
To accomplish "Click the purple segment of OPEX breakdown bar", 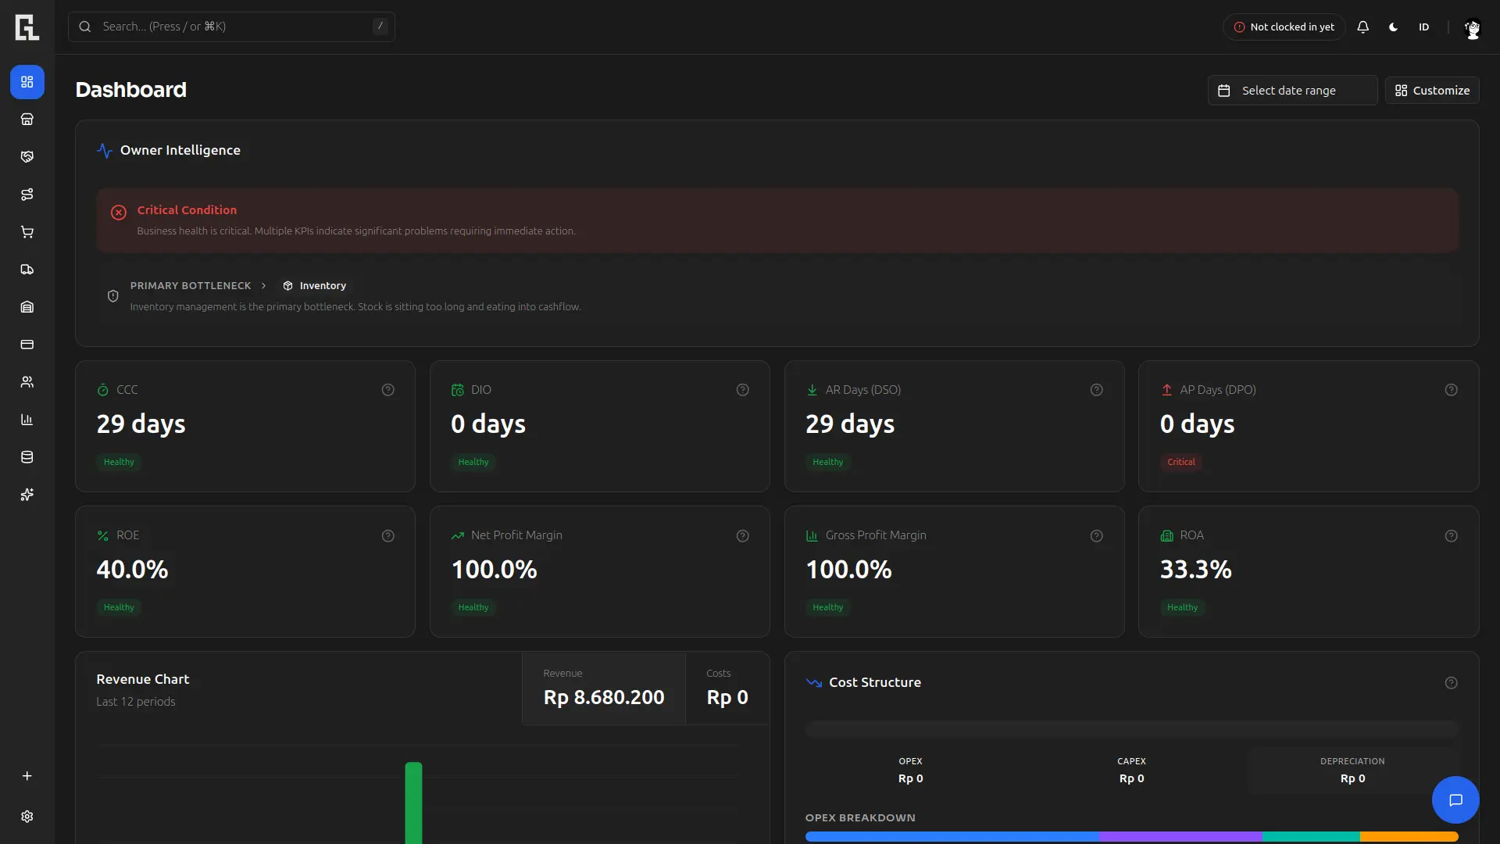I will point(1180,837).
